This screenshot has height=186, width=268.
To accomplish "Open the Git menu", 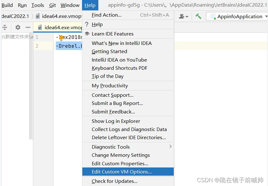I will coord(52,5).
